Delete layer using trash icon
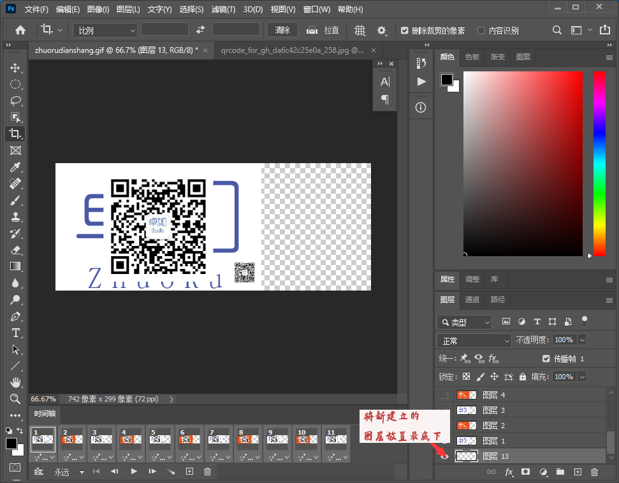Image resolution: width=619 pixels, height=483 pixels. (x=594, y=472)
